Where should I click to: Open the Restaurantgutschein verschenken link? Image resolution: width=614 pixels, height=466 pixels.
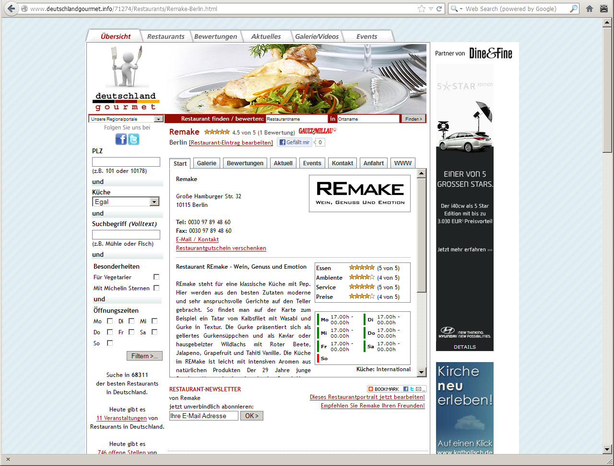pos(221,248)
